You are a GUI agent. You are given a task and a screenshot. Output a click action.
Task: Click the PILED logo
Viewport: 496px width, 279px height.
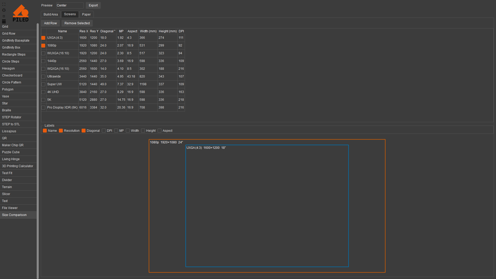pos(21,13)
